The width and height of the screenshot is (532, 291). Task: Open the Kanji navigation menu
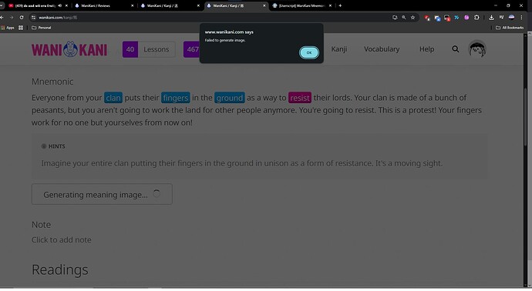(x=339, y=49)
